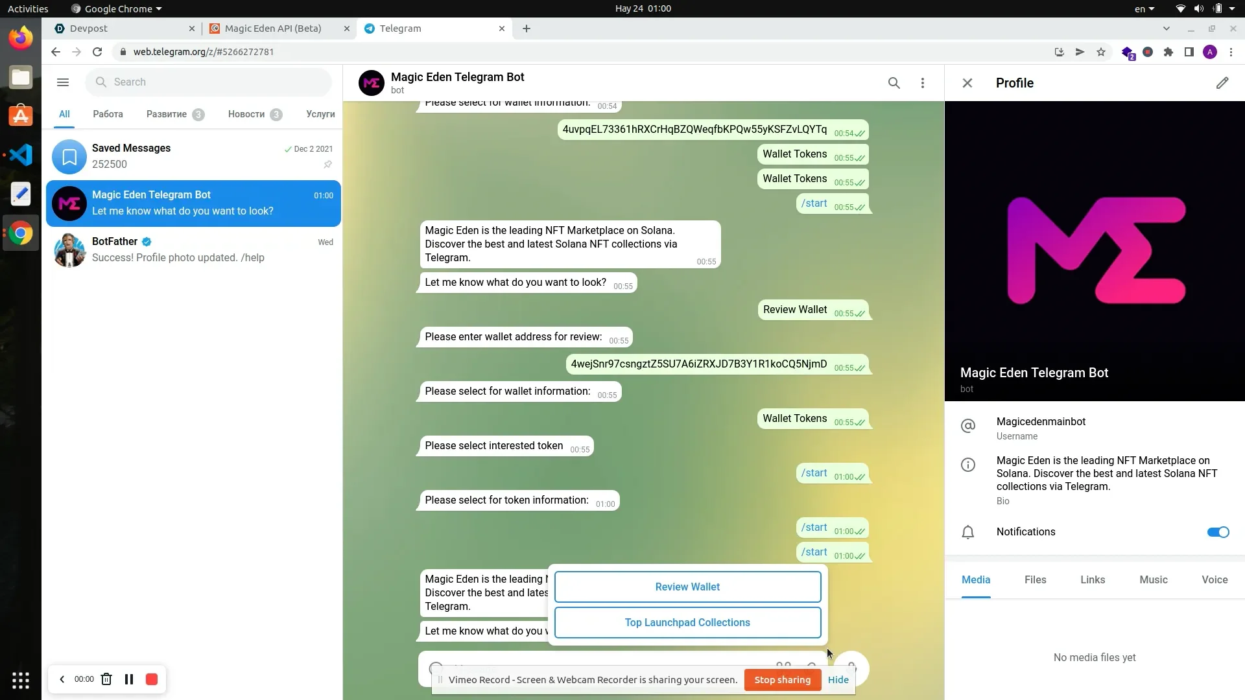Open the browser tab search dropdown
Screen dimensions: 1245x700
tap(1167, 29)
